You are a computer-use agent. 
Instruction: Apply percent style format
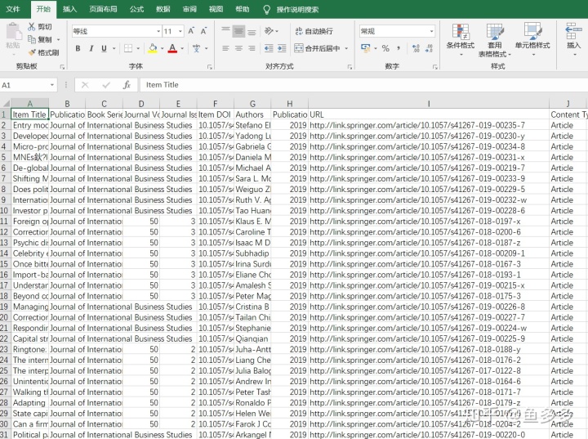point(385,48)
